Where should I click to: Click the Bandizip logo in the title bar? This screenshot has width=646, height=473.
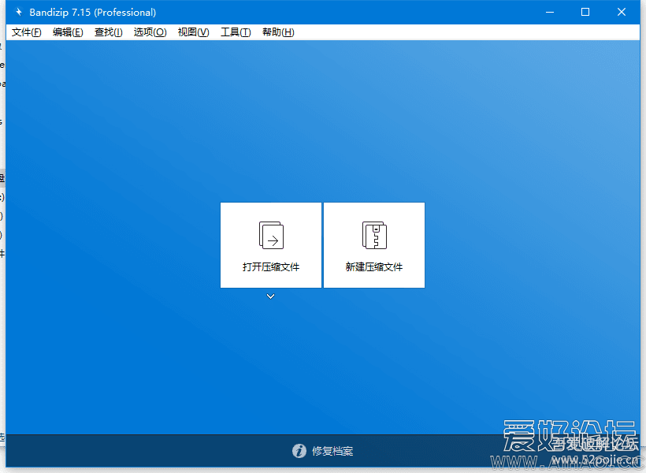tap(18, 12)
